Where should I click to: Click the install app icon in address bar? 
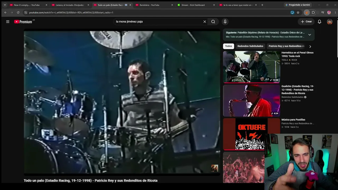coord(292,12)
